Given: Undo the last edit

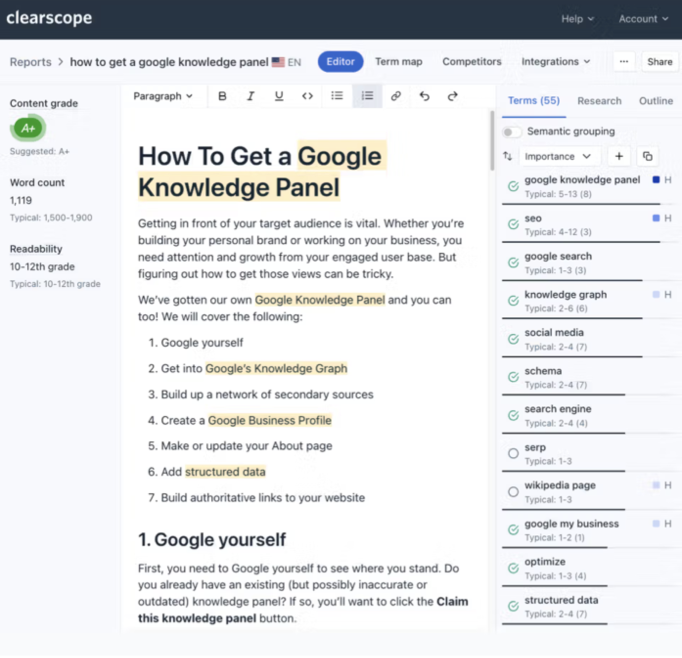Looking at the screenshot, I should (424, 96).
